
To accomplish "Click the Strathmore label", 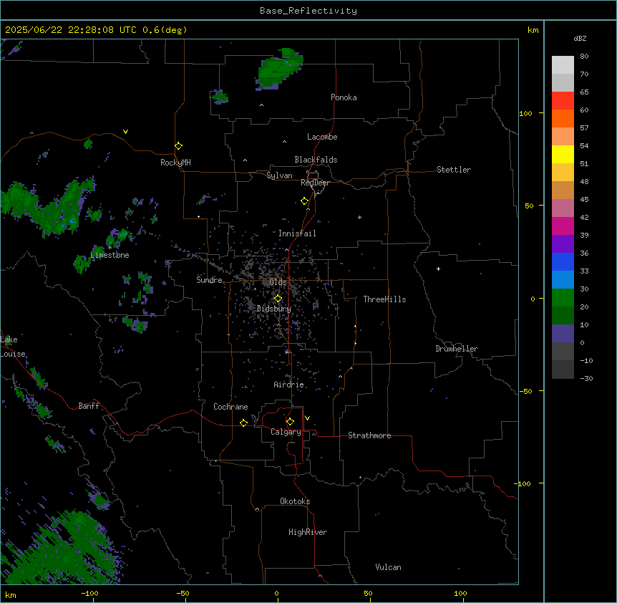I will [369, 435].
